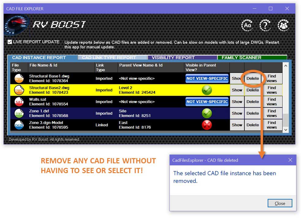Find views for Structural Base2.dwg
This screenshot has width=301, height=219.
point(272,90)
